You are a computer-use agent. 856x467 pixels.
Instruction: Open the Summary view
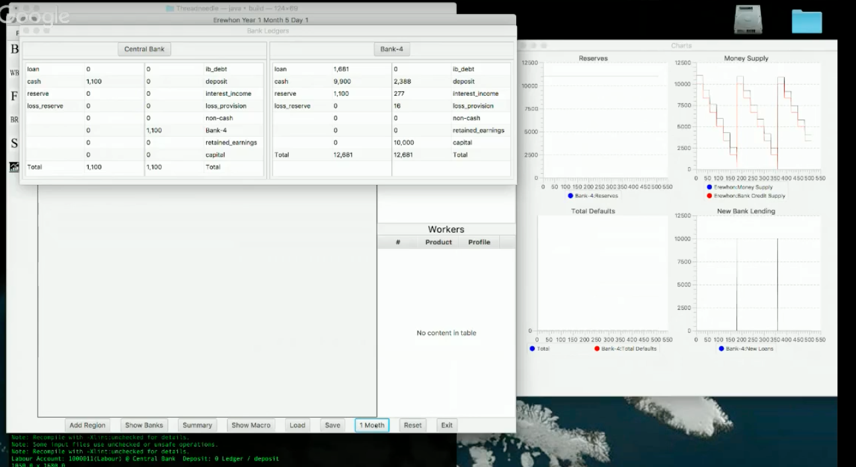(197, 425)
